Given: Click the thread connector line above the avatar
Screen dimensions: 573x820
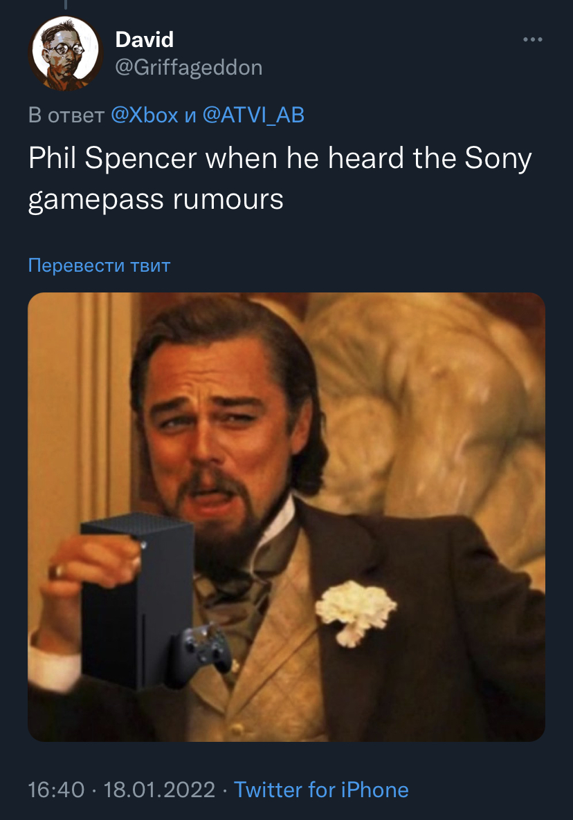Looking at the screenshot, I should click(x=66, y=5).
